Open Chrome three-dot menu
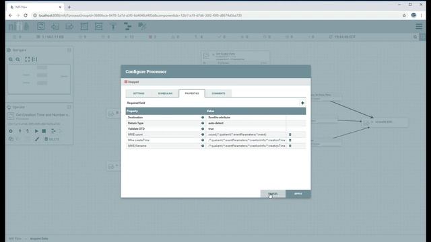The height and width of the screenshot is (242, 431). coord(422,15)
